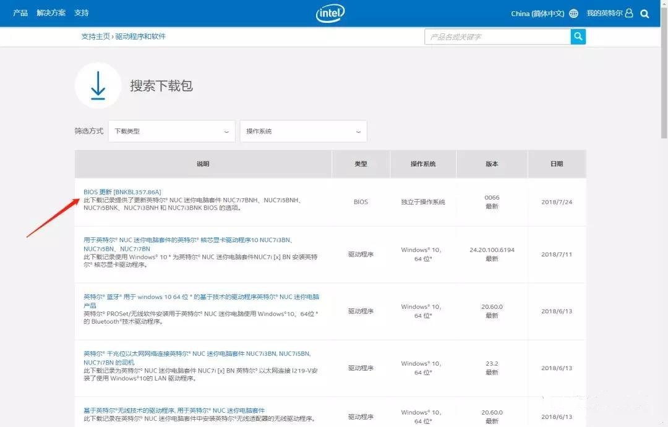Click the 版本 column header
The image size is (668, 427).
click(492, 164)
